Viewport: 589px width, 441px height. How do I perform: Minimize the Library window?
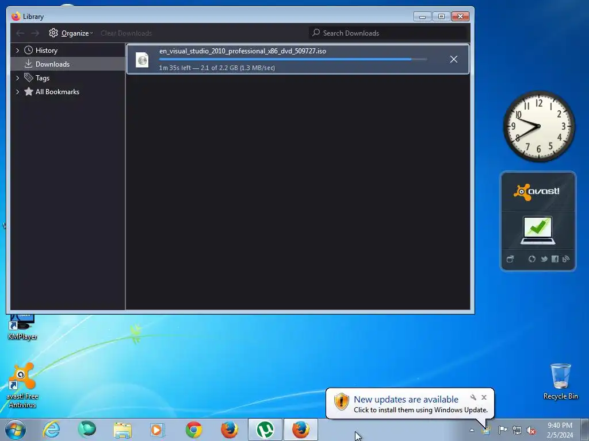[422, 17]
